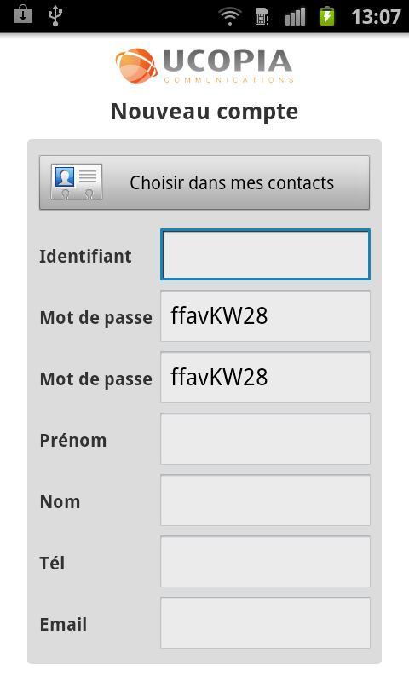The width and height of the screenshot is (409, 682).
Task: Tap the battery charging icon
Action: point(327,16)
